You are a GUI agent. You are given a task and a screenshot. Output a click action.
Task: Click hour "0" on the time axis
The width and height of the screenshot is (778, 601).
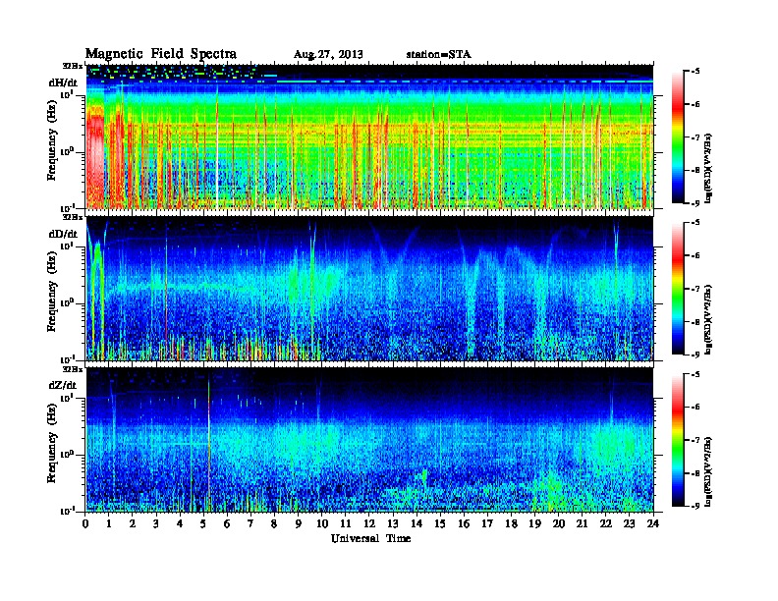pos(85,524)
